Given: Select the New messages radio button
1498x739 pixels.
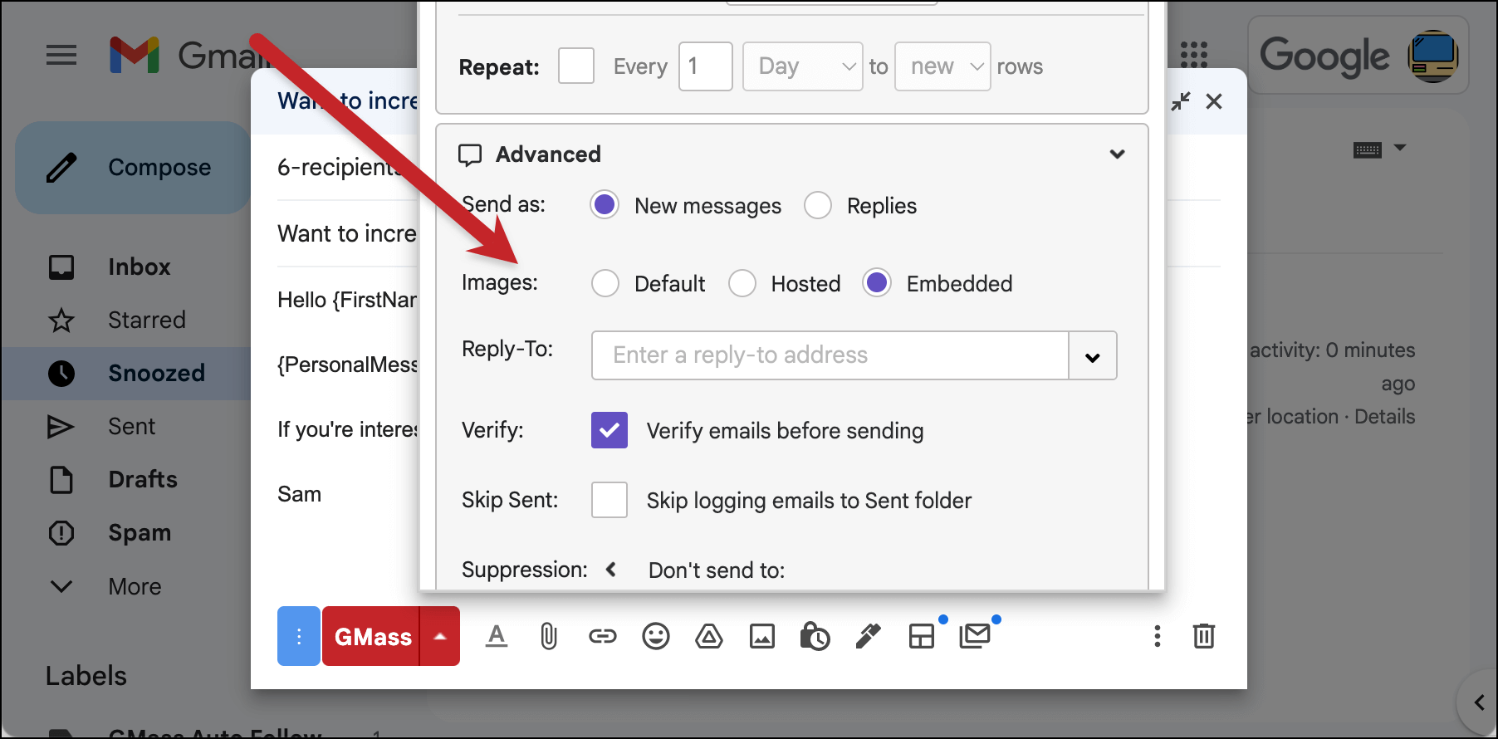Looking at the screenshot, I should [x=605, y=204].
